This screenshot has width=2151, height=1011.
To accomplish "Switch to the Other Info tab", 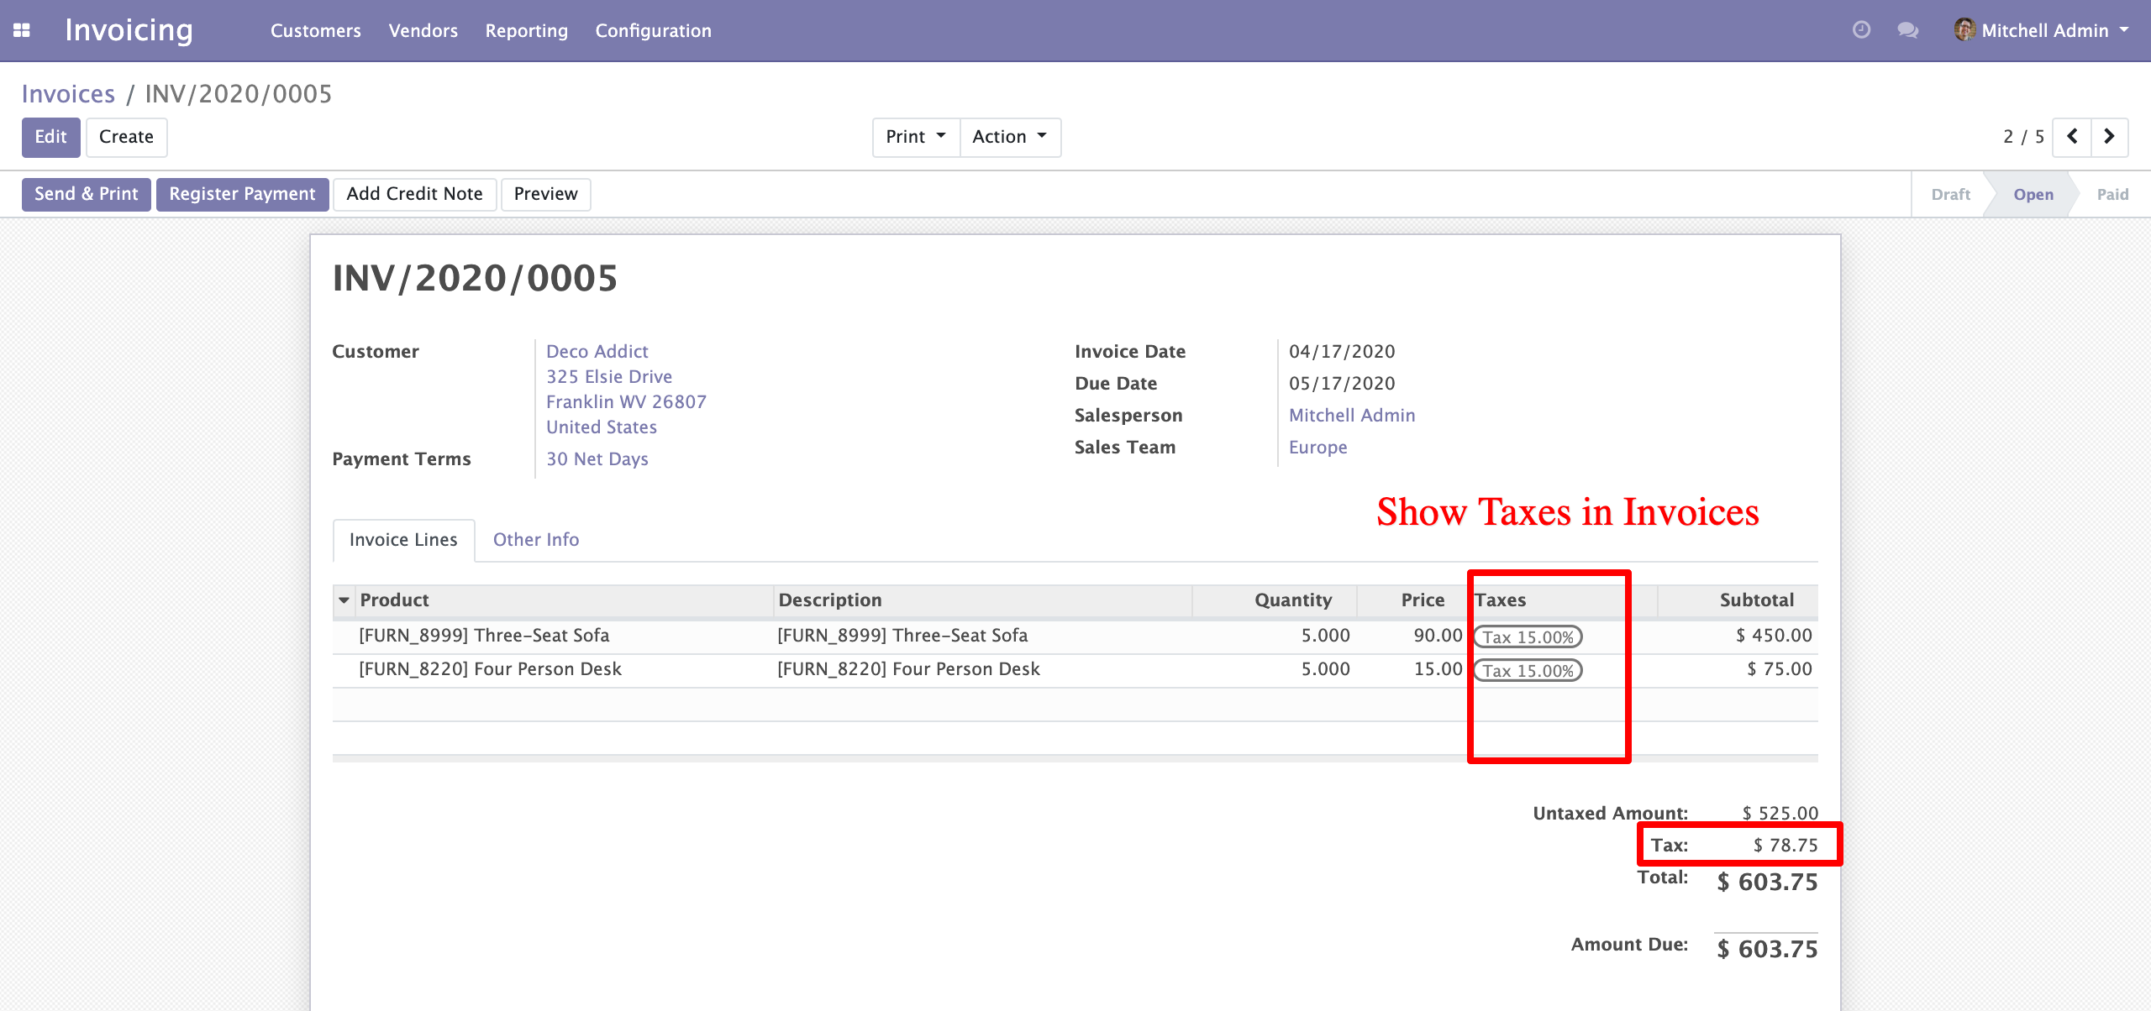I will [x=536, y=540].
